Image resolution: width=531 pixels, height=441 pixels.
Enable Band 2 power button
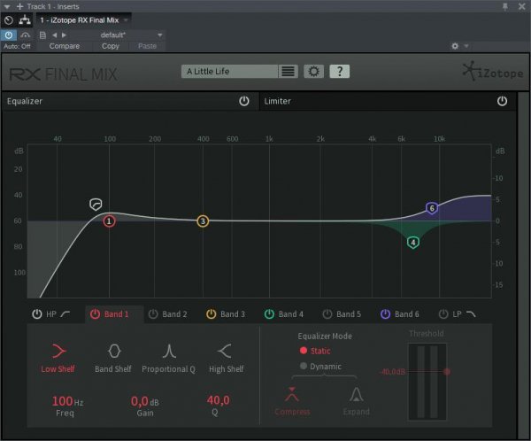pos(153,314)
